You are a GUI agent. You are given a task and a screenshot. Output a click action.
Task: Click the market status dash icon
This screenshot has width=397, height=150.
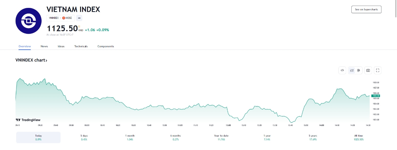click(x=79, y=18)
